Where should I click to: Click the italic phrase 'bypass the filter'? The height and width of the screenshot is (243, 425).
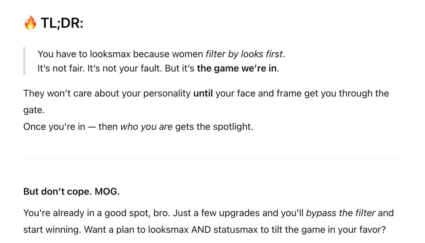click(x=341, y=213)
